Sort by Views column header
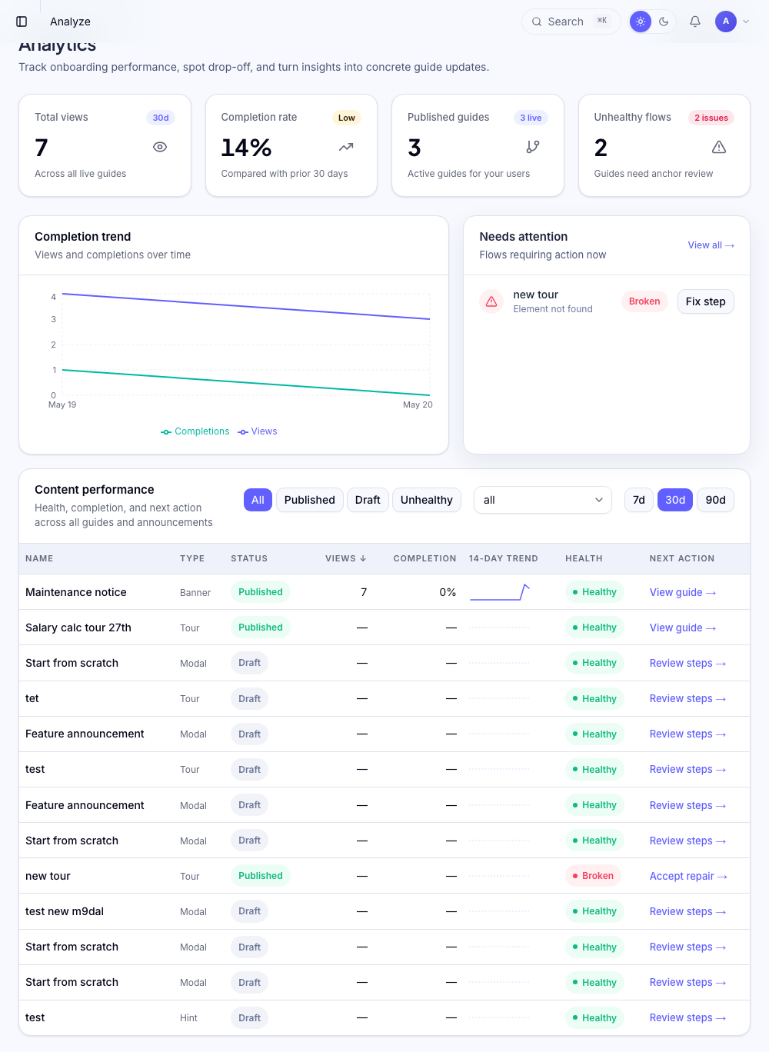The height and width of the screenshot is (1052, 769). pyautogui.click(x=345, y=558)
